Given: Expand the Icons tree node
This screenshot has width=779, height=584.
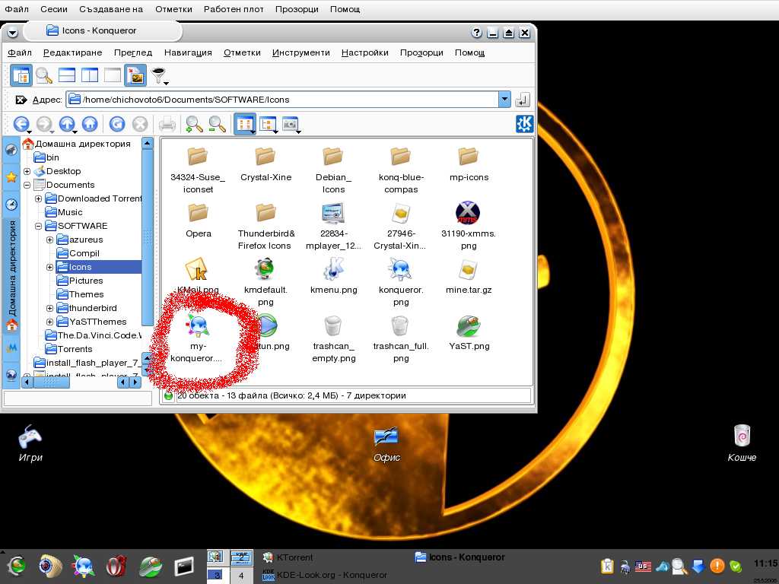Looking at the screenshot, I should pos(49,267).
